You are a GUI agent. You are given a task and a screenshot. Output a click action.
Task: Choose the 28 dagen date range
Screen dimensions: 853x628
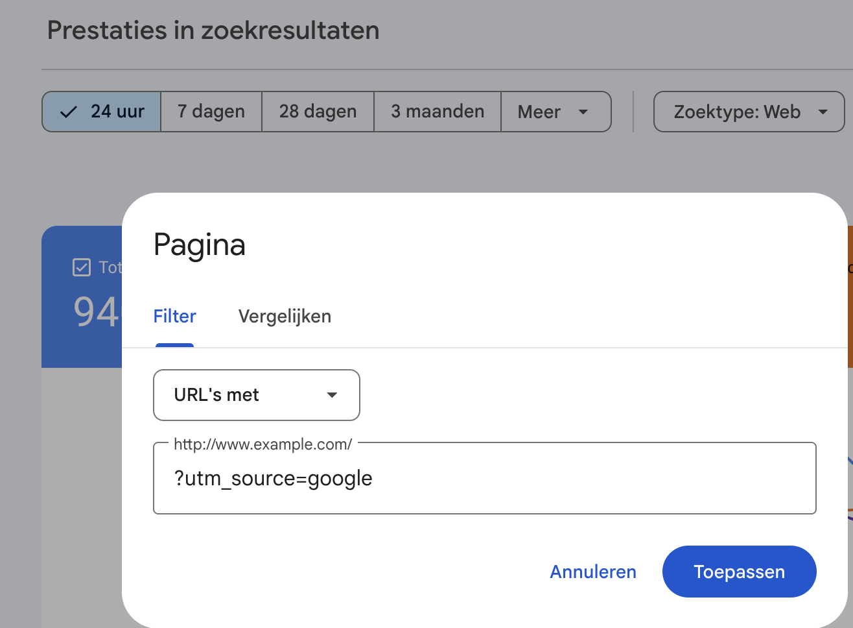(318, 112)
